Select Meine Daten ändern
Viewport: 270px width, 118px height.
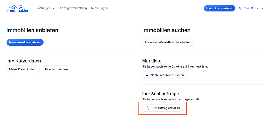[x=23, y=69]
